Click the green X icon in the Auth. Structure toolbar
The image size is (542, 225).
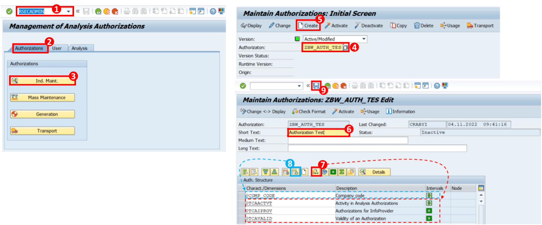[x=333, y=172]
